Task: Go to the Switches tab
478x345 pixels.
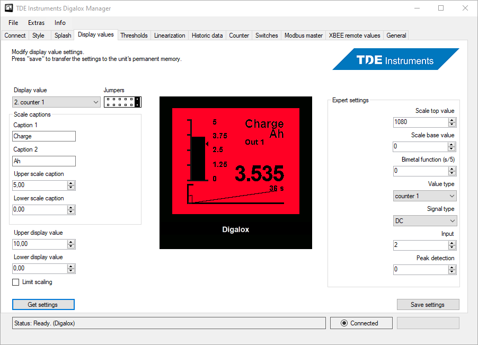Action: pos(267,36)
